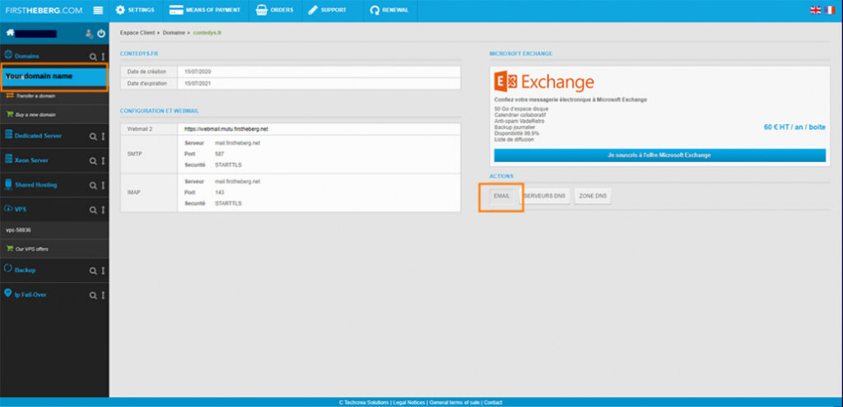Click 'Our VPS offers' link
This screenshot has width=843, height=407.
(31, 249)
